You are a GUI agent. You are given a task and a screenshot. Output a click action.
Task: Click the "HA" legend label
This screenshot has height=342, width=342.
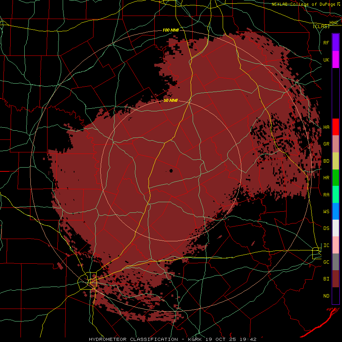click(326, 127)
